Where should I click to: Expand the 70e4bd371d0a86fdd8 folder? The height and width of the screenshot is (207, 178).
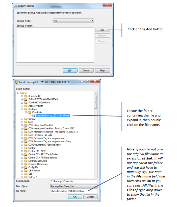point(22,103)
